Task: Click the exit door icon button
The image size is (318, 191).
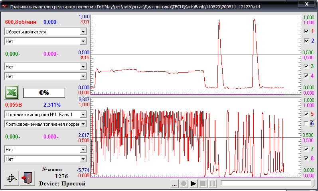Action: tap(26, 178)
